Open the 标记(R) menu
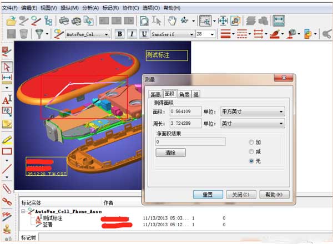 pyautogui.click(x=110, y=8)
